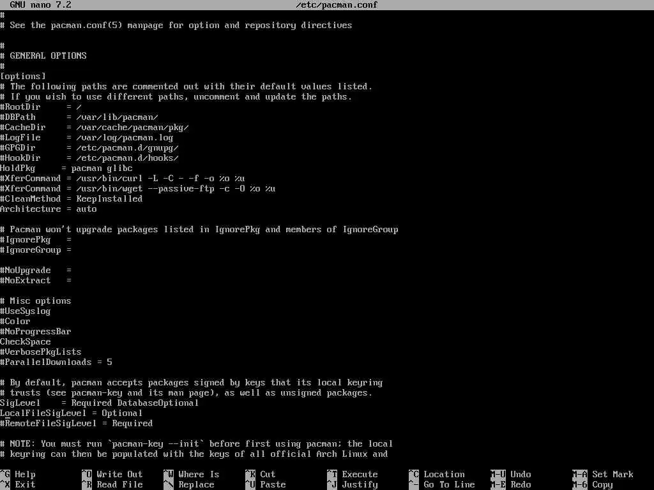Place cursor on Architecture = auto line
Viewport: 654px width, 490px height.
pos(49,209)
